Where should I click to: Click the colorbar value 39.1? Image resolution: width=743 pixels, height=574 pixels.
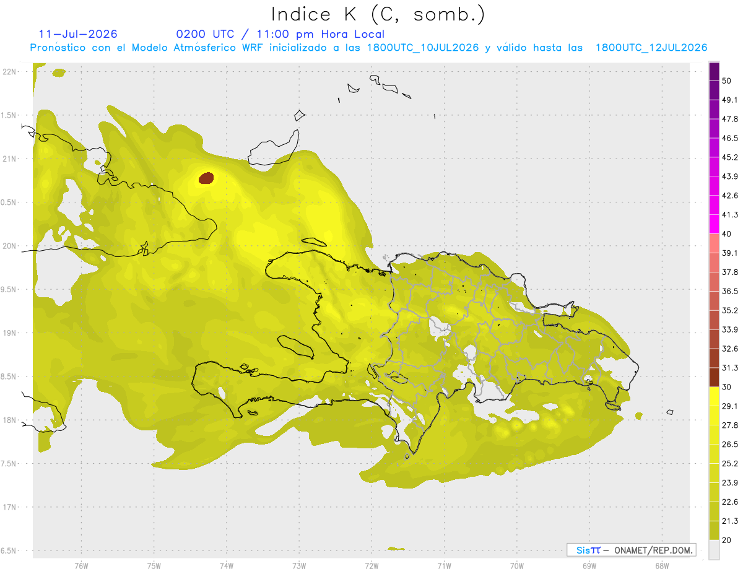point(730,253)
